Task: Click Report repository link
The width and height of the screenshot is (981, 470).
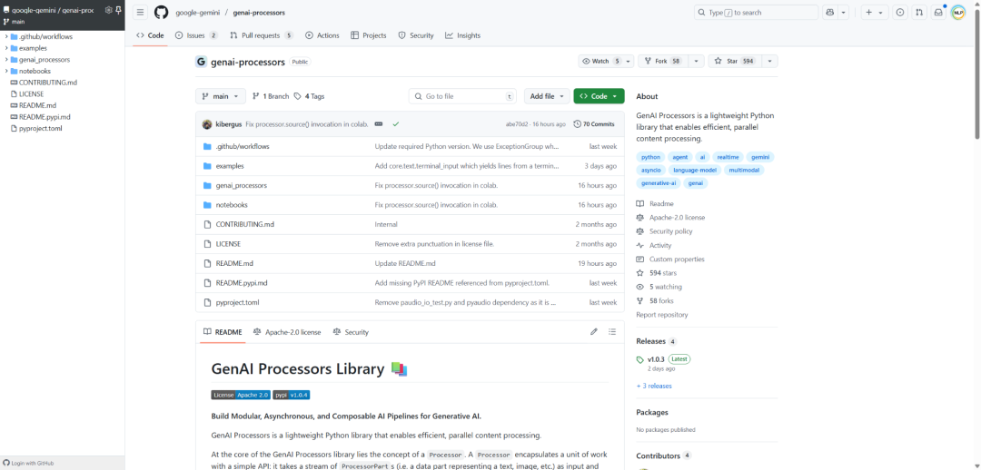Action: [x=662, y=315]
